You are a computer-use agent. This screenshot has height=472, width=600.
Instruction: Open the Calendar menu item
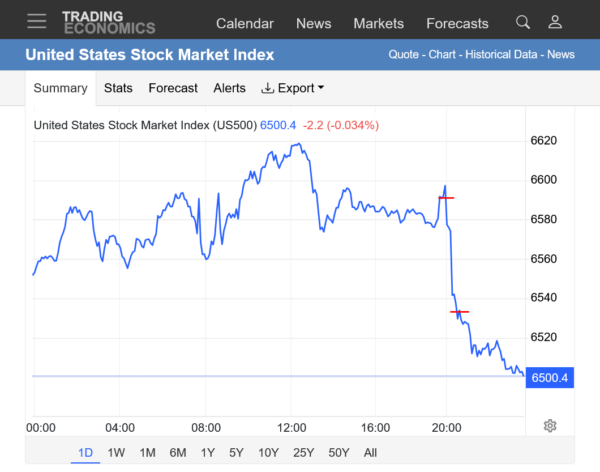tap(245, 24)
